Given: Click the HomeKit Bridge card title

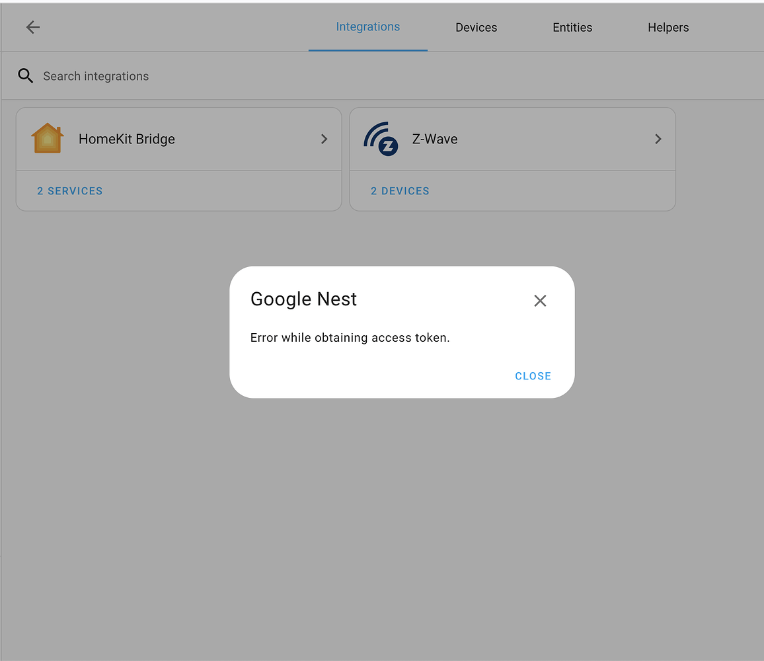Looking at the screenshot, I should (x=126, y=139).
